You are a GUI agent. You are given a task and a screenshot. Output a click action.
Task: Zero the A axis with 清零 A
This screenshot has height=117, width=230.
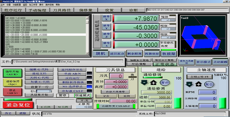[x=106, y=44]
